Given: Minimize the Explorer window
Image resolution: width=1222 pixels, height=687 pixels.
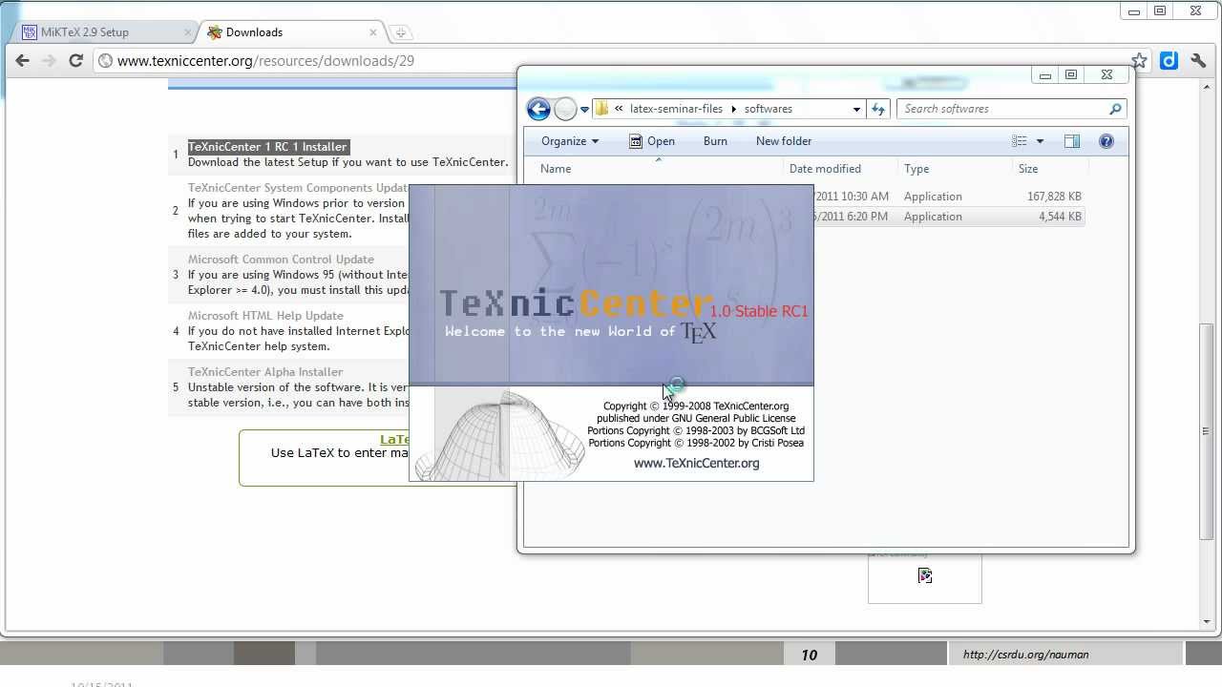Looking at the screenshot, I should point(1045,75).
